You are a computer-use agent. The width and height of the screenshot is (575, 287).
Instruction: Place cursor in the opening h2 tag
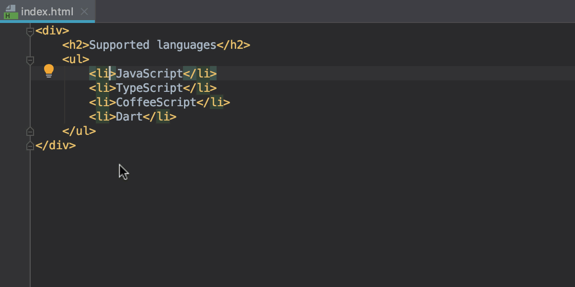[76, 45]
